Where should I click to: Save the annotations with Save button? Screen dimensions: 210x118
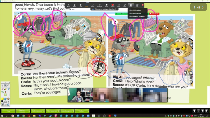coord(137,5)
